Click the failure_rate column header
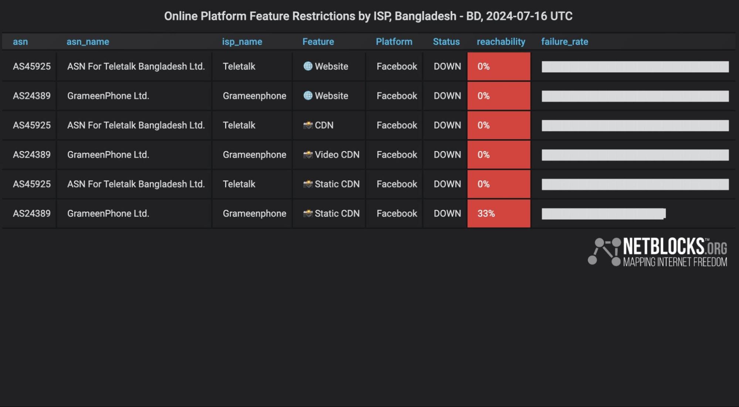 (564, 42)
